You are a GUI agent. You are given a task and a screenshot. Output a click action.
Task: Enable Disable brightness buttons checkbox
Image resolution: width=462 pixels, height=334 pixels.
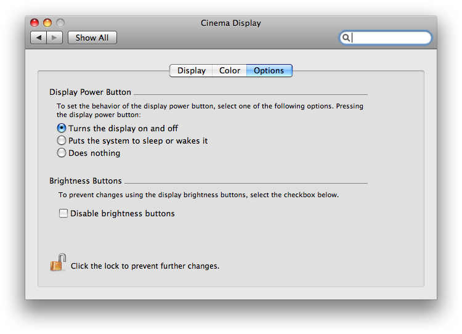tap(63, 213)
